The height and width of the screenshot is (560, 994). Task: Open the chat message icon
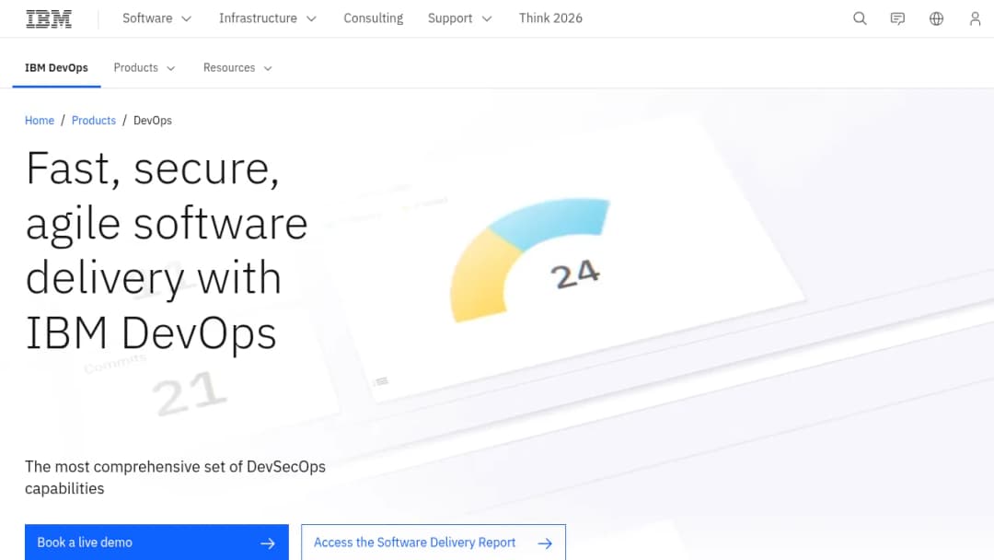[897, 18]
